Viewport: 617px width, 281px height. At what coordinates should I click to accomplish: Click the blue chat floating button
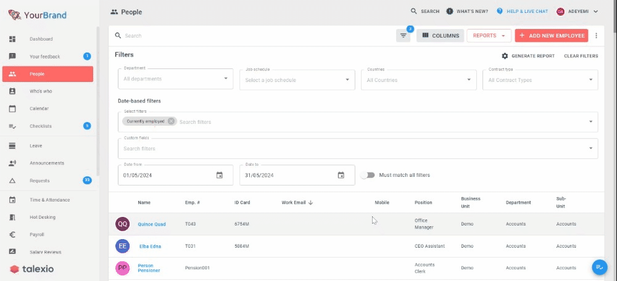click(x=600, y=267)
